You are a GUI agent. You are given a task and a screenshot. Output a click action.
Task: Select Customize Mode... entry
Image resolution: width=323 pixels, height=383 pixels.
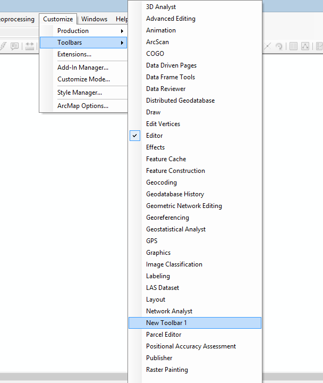(83, 79)
